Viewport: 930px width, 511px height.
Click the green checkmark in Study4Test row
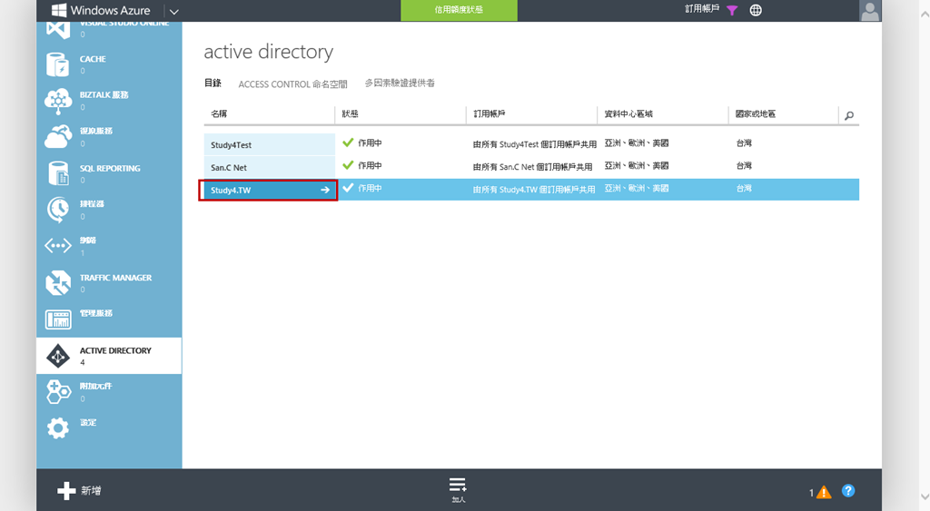pyautogui.click(x=348, y=142)
